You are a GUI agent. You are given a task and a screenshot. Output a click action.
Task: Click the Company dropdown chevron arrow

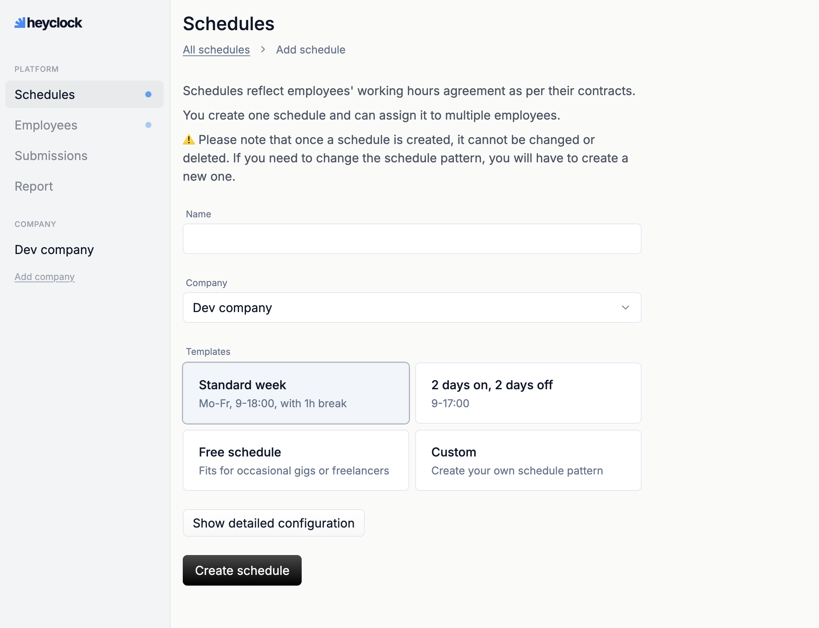point(626,308)
